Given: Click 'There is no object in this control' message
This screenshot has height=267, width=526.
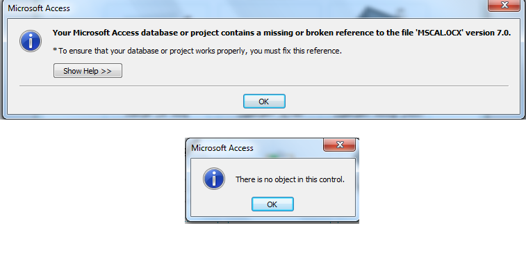Looking at the screenshot, I should coord(290,179).
